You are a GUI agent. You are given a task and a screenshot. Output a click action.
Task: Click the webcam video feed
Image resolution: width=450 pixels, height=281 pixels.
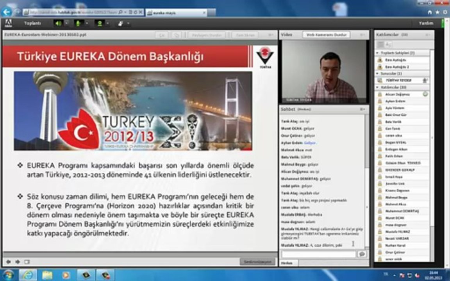[324, 72]
